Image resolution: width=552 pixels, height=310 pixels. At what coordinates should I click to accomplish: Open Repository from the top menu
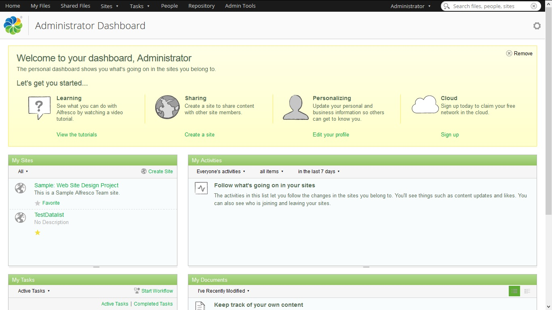coord(202,6)
